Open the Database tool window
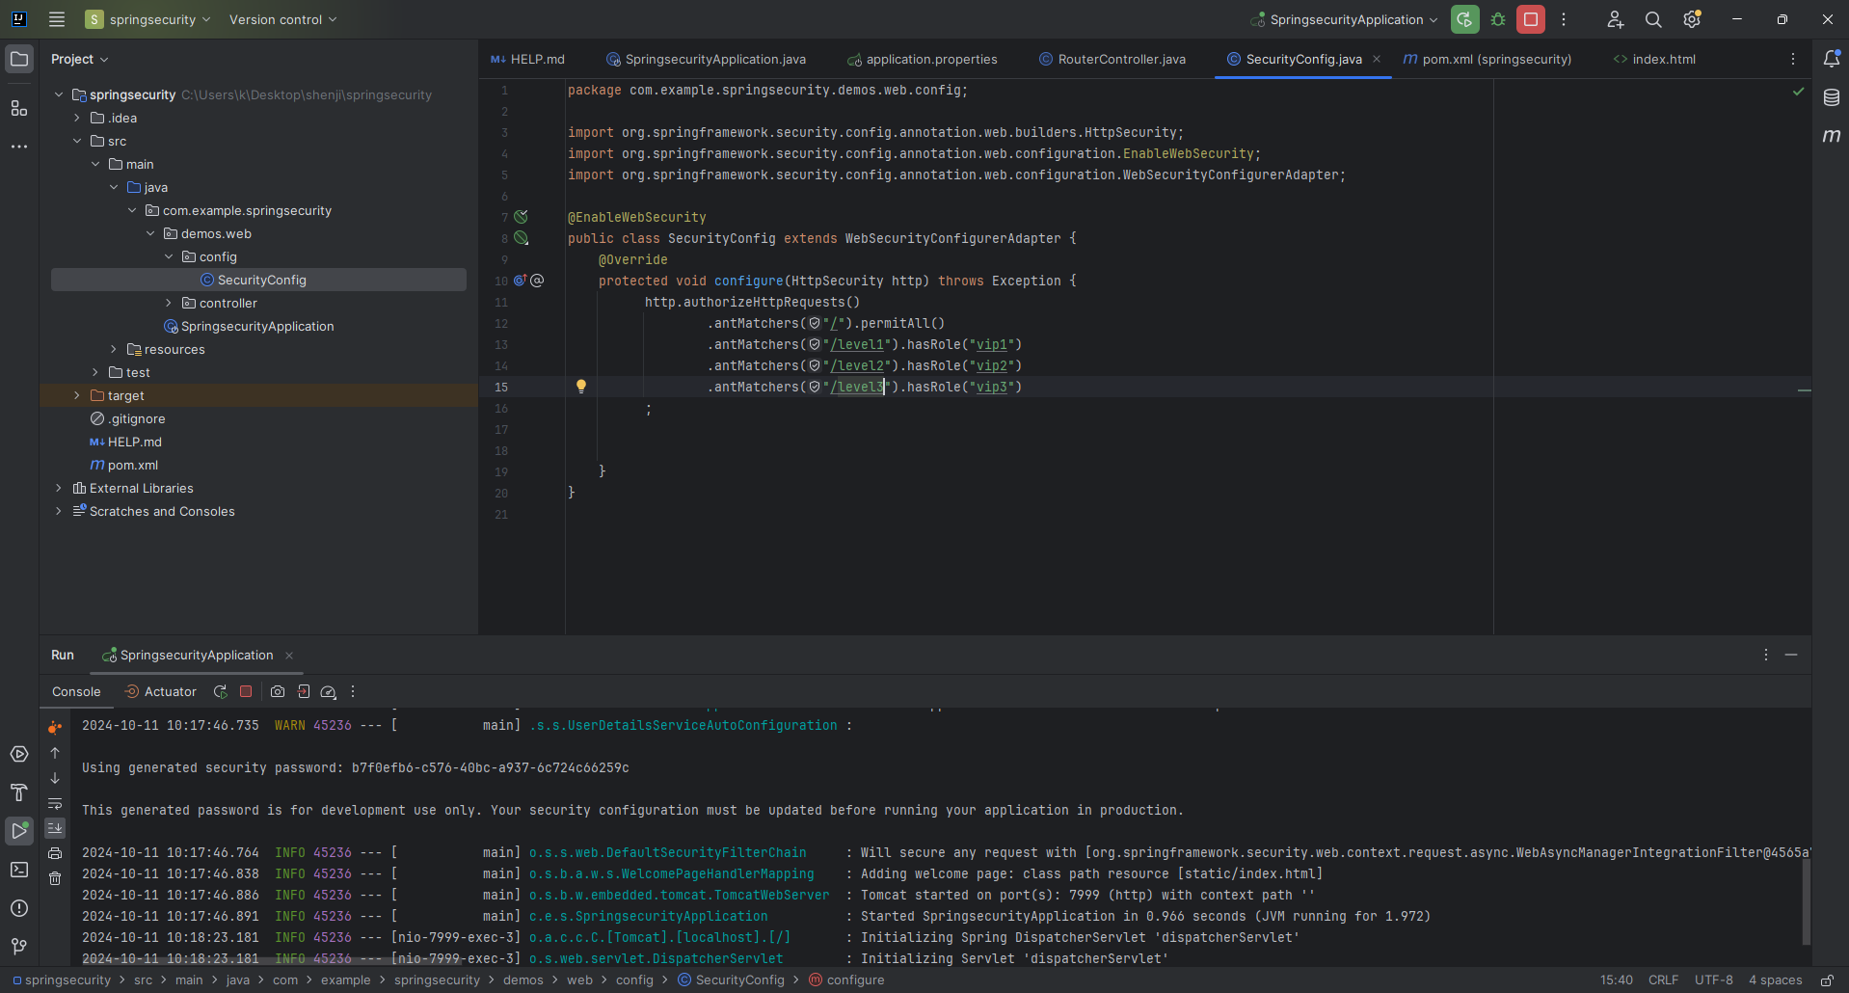 tap(1832, 97)
